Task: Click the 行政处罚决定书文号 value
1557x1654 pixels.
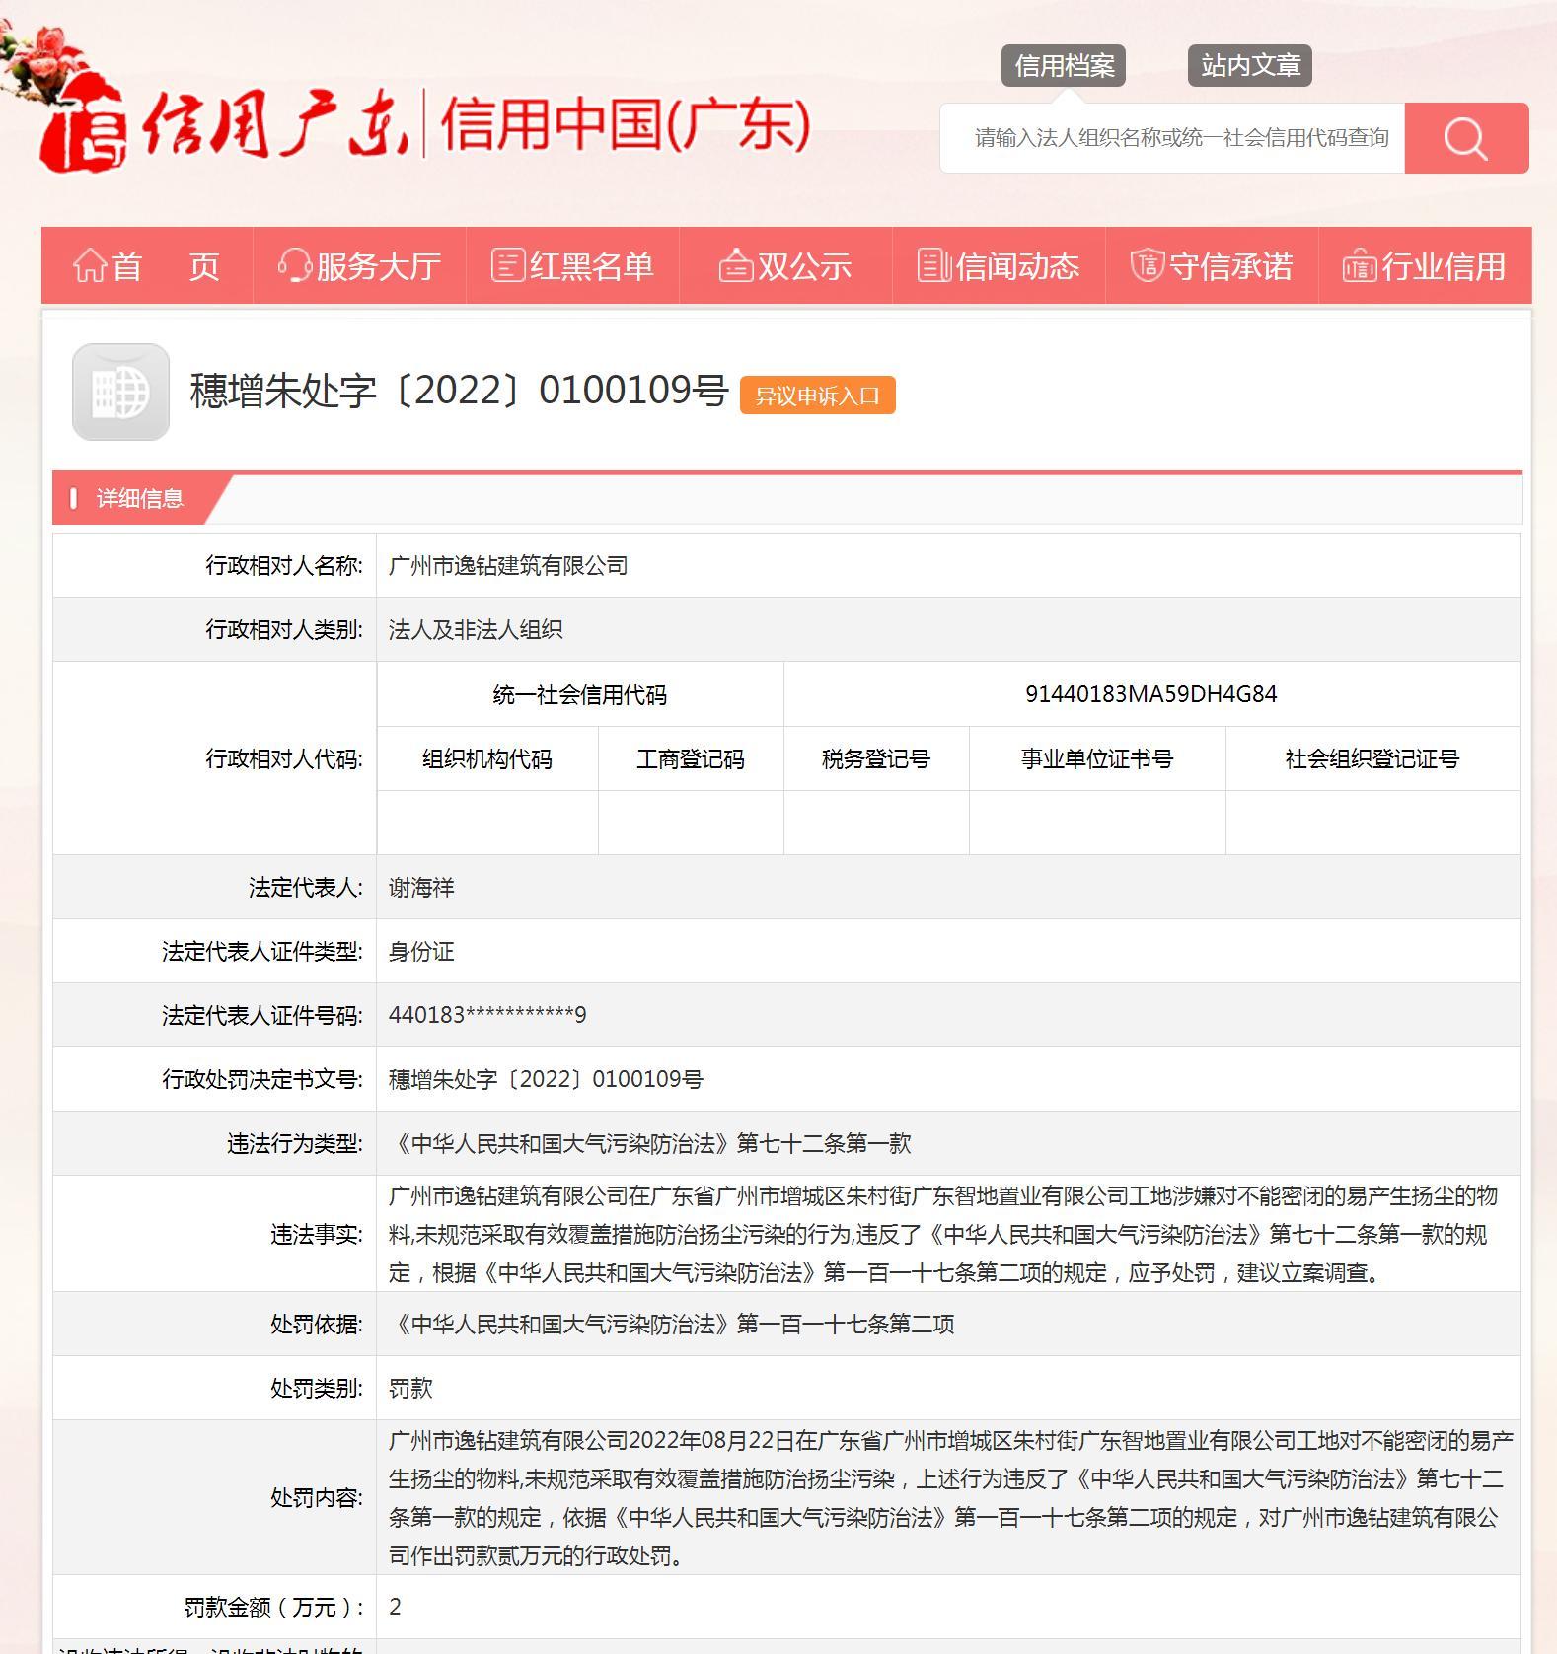Action: click(x=546, y=1079)
